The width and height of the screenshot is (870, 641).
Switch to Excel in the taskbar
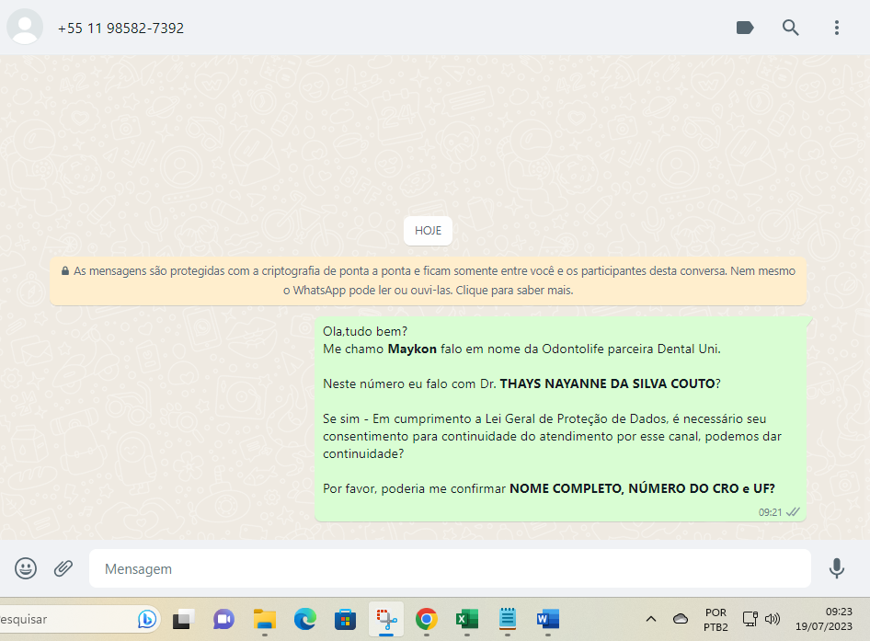466,619
